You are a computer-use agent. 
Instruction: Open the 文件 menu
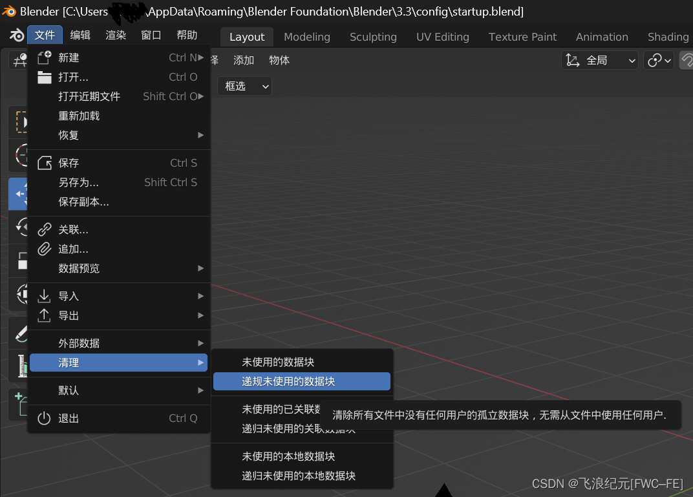(x=45, y=36)
